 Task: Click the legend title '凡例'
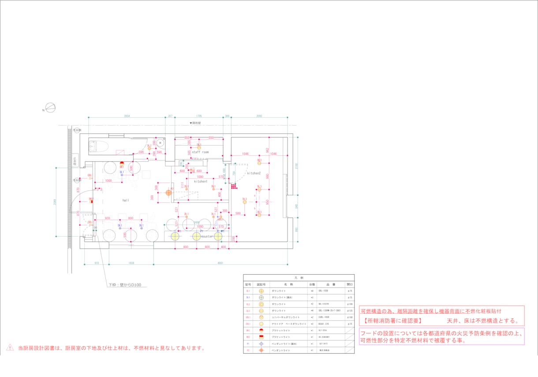pyautogui.click(x=299, y=278)
